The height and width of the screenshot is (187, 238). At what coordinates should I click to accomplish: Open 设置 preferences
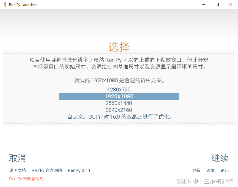210,170
